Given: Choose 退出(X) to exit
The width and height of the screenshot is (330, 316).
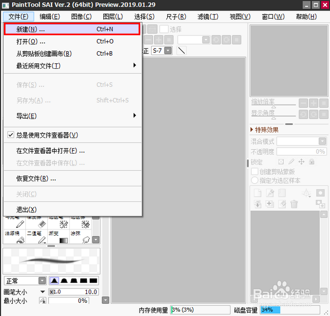Looking at the screenshot, I should [x=73, y=209].
